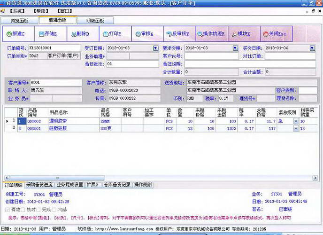Click the 打印 (Print) toolbar icon
Viewport: 323px width, 235px height.
(x=111, y=34)
